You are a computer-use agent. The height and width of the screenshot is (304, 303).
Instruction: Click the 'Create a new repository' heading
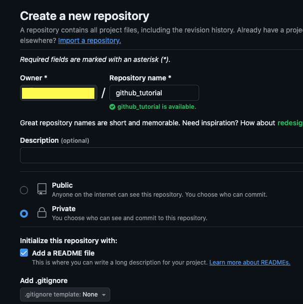click(84, 16)
